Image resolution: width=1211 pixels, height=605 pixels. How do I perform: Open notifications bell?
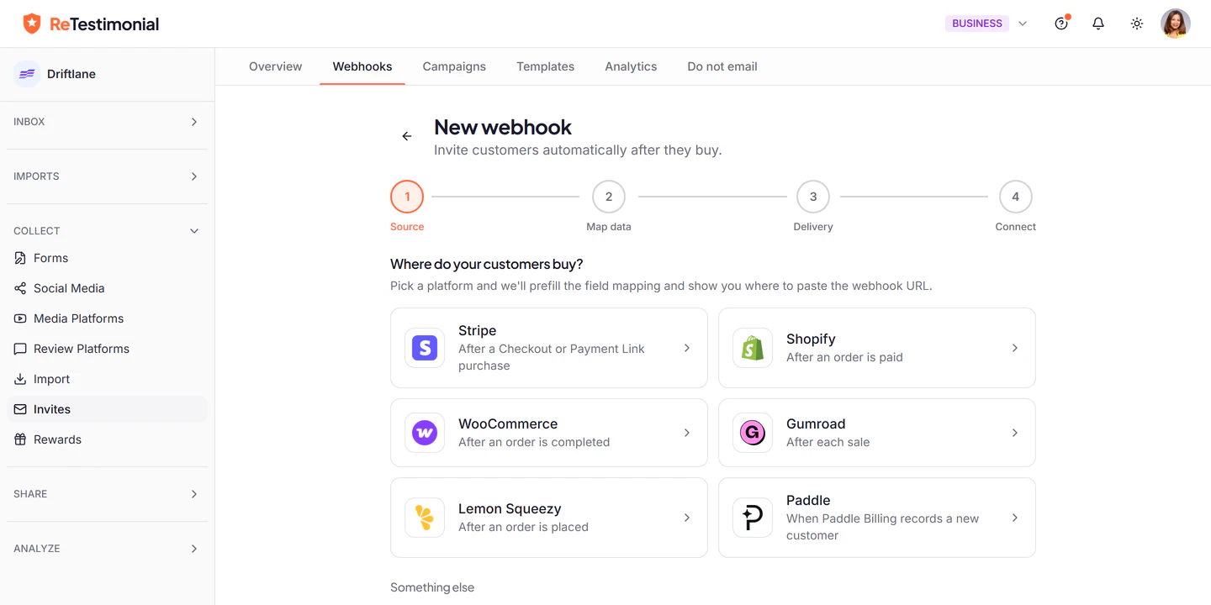coord(1098,24)
